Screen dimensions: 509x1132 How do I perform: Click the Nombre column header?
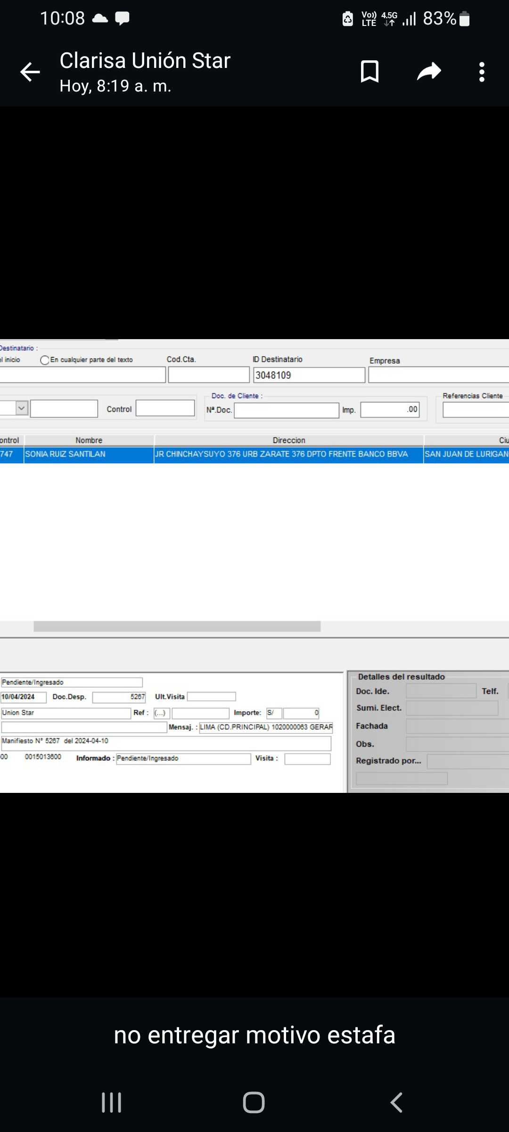pyautogui.click(x=89, y=440)
